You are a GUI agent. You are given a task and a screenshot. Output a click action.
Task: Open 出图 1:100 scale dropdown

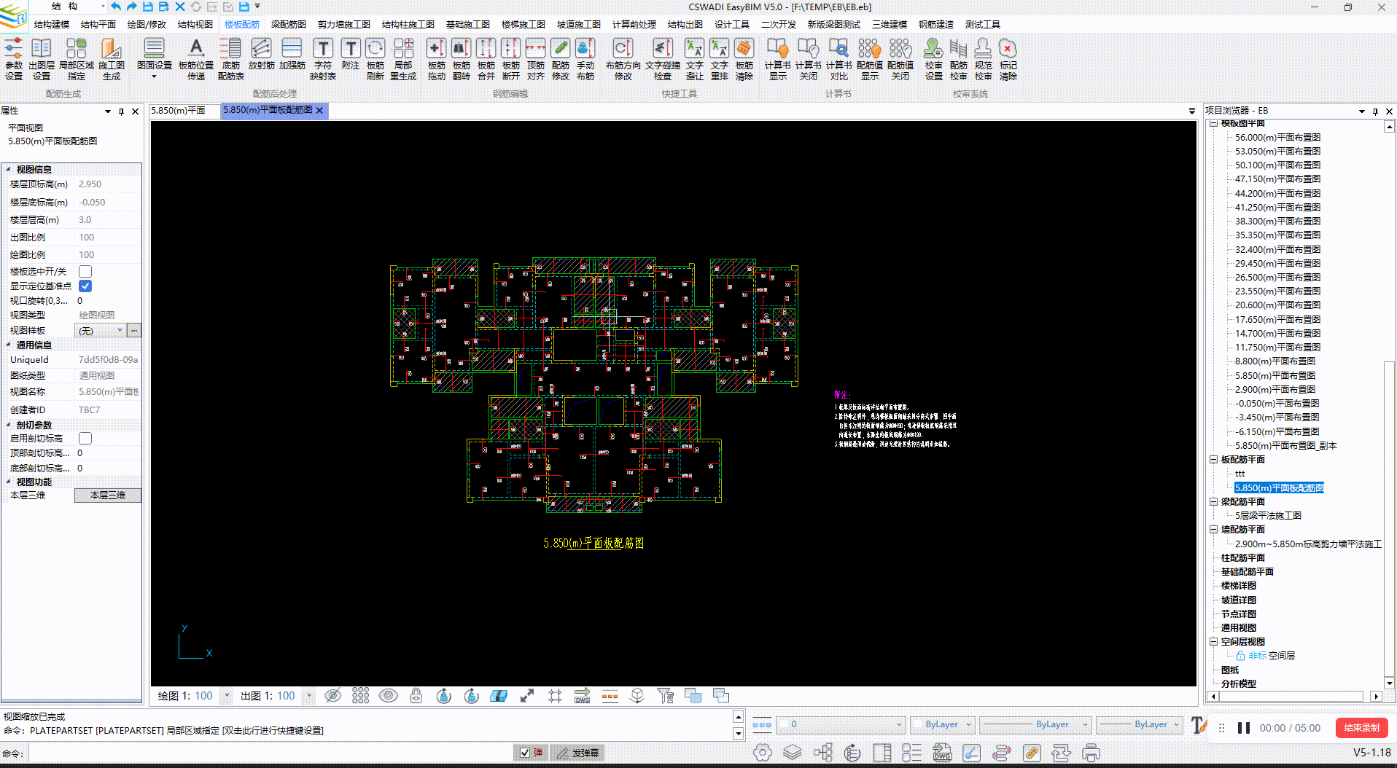pyautogui.click(x=309, y=696)
